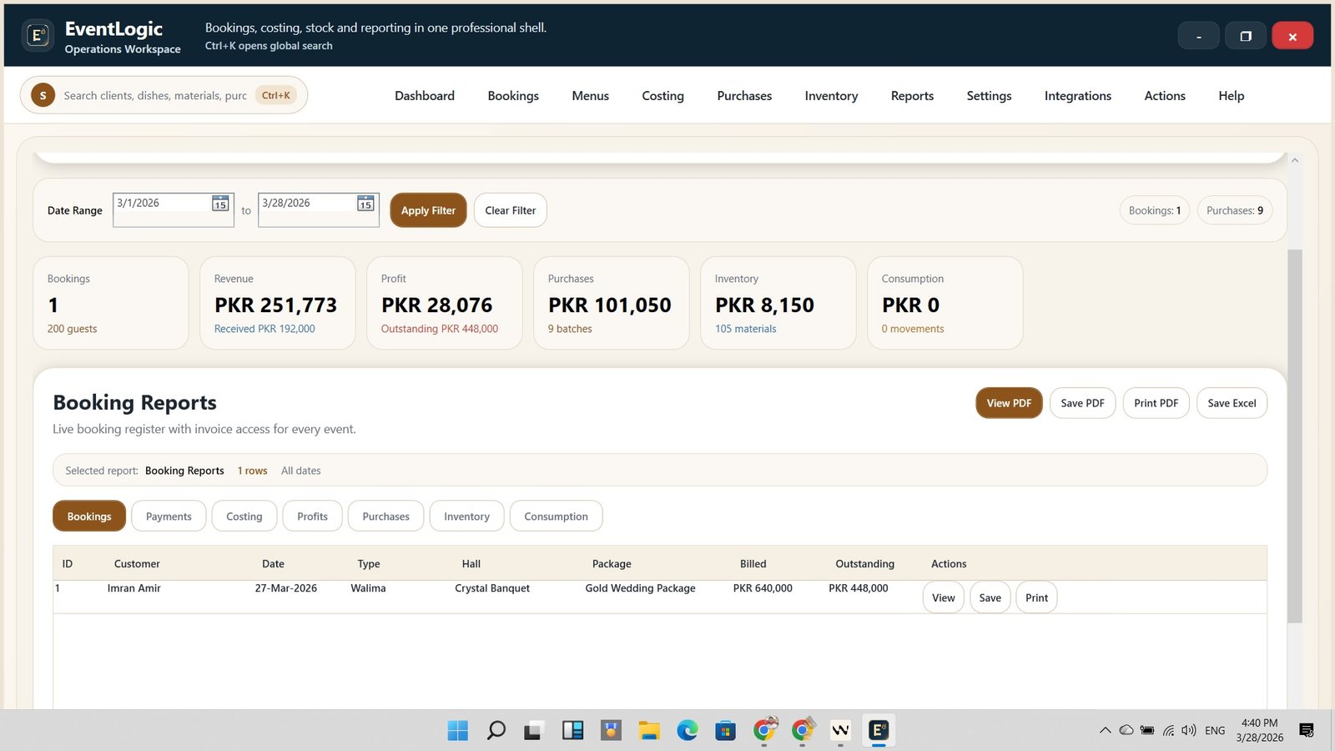Image resolution: width=1335 pixels, height=751 pixels.
Task: Open the Inventory menu
Action: (831, 96)
